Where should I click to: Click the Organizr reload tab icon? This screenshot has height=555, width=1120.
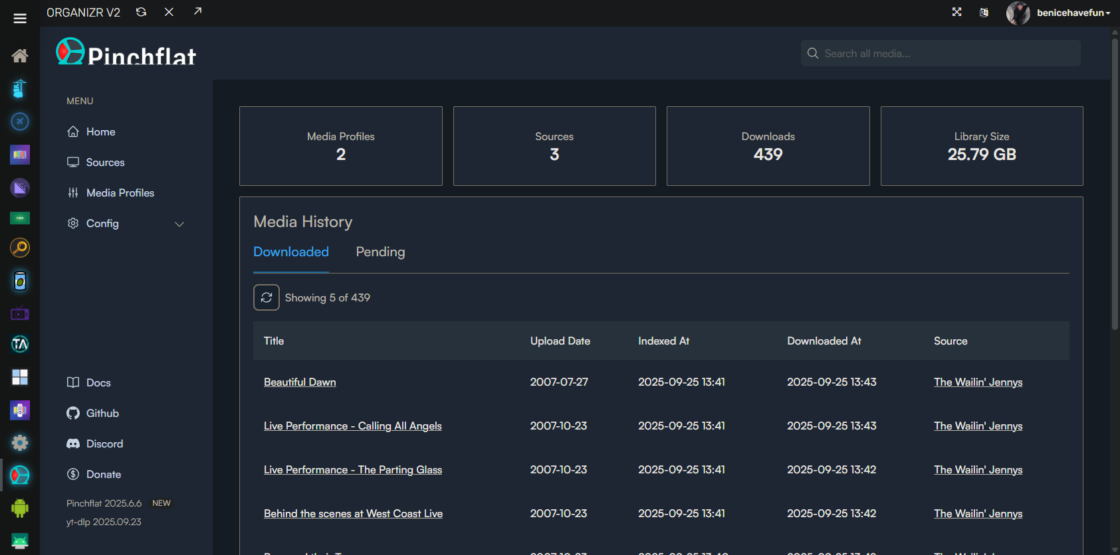141,12
